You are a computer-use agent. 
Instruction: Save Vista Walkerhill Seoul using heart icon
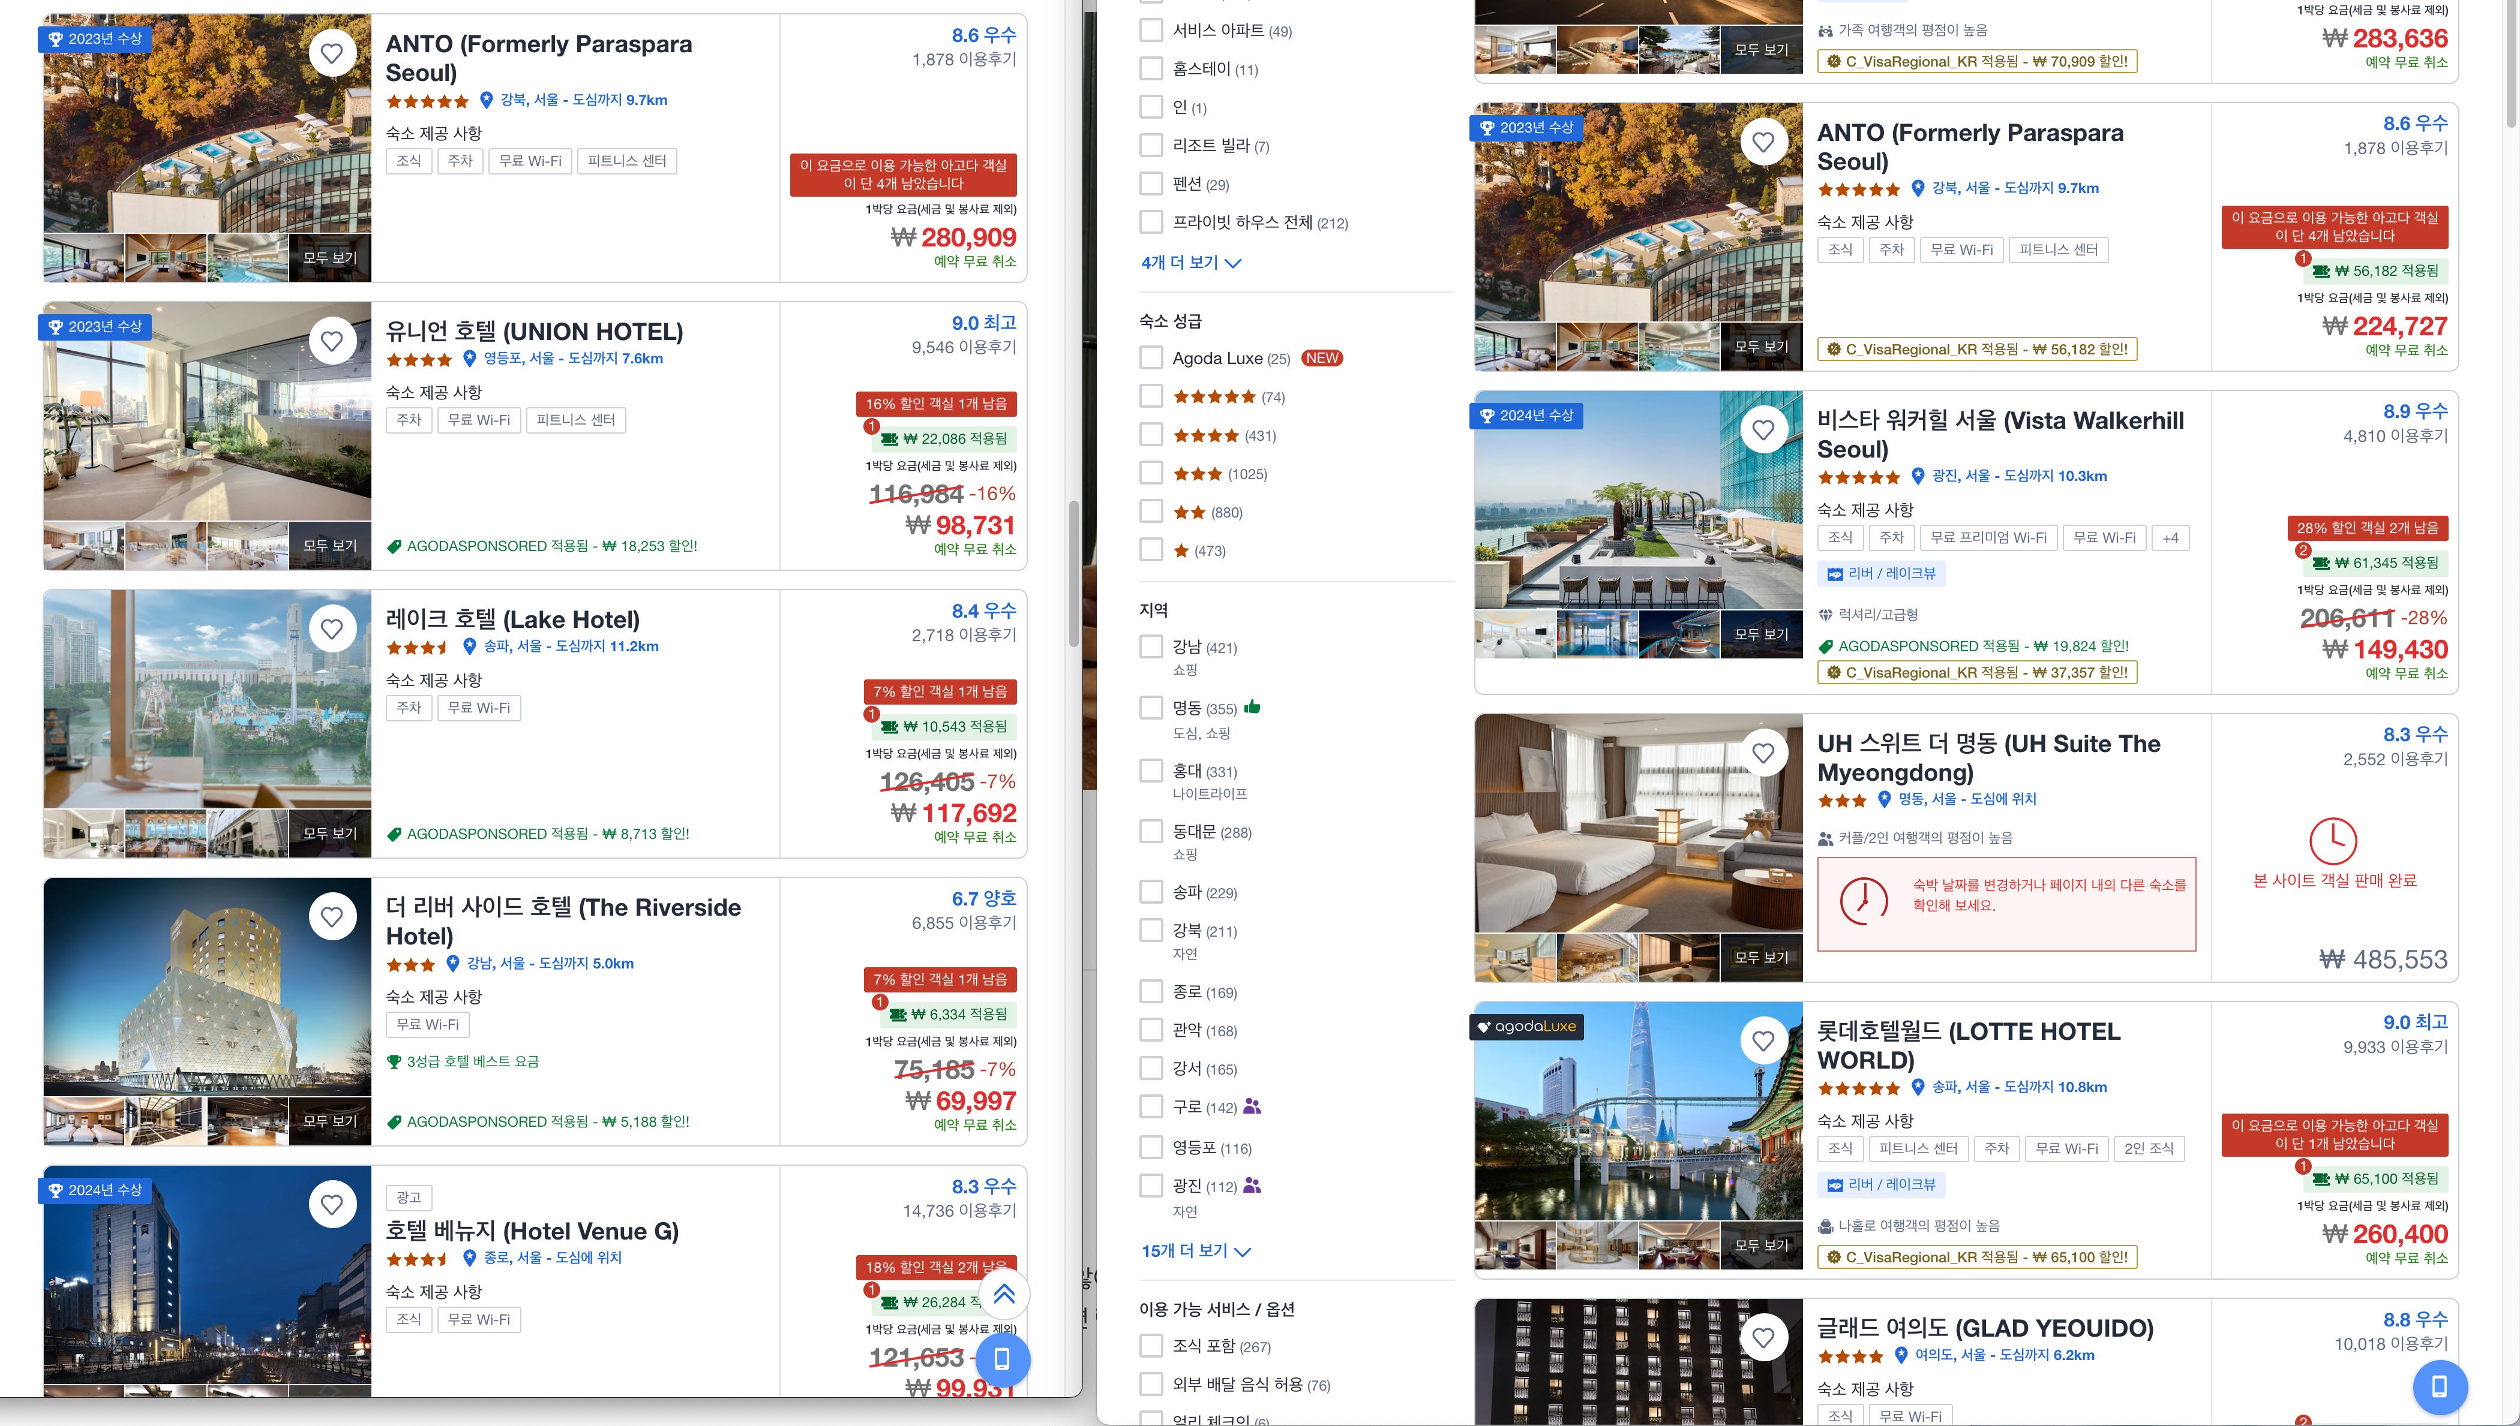click(1763, 429)
